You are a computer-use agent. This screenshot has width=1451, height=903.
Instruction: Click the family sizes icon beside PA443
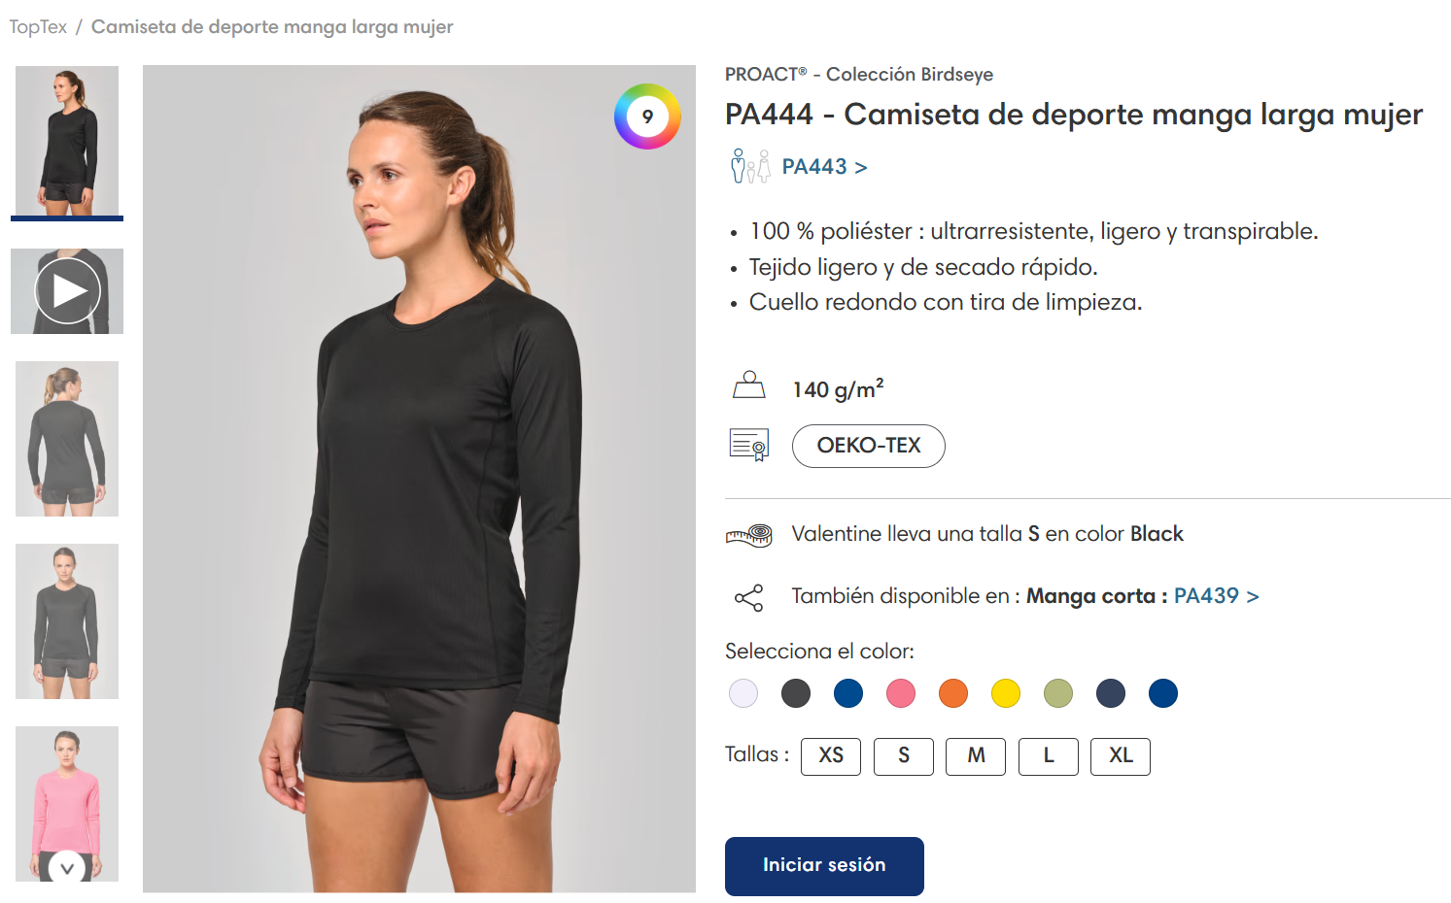750,166
